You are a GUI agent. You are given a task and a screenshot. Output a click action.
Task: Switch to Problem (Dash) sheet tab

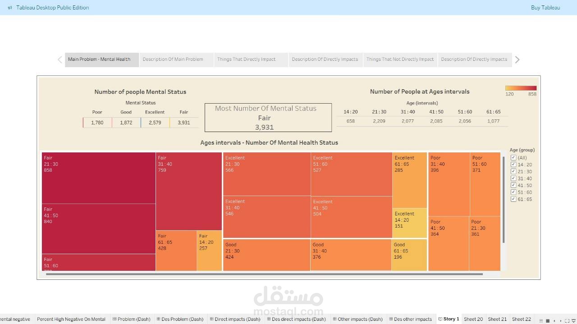131,319
